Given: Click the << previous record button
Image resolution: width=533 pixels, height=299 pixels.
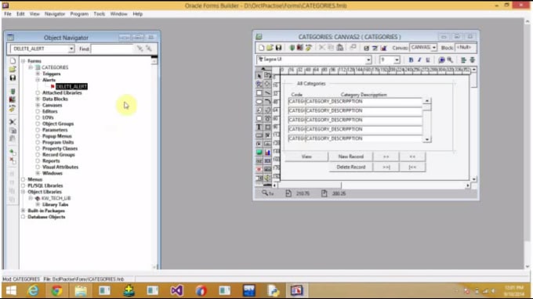Looking at the screenshot, I should pyautogui.click(x=412, y=157).
